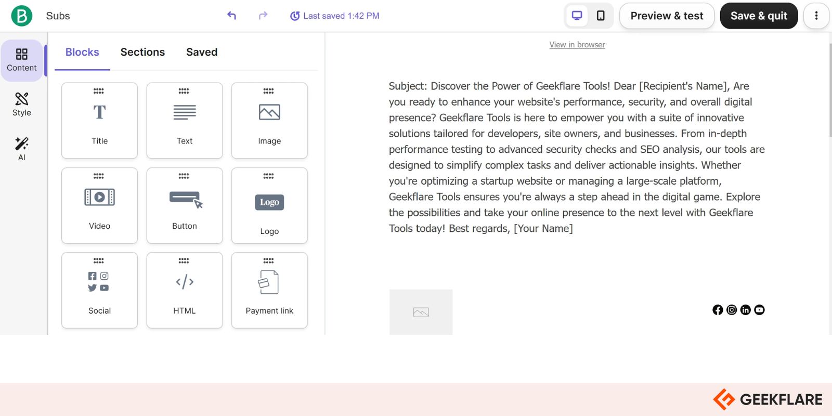Redo the last change
The image size is (832, 416).
[x=263, y=16]
